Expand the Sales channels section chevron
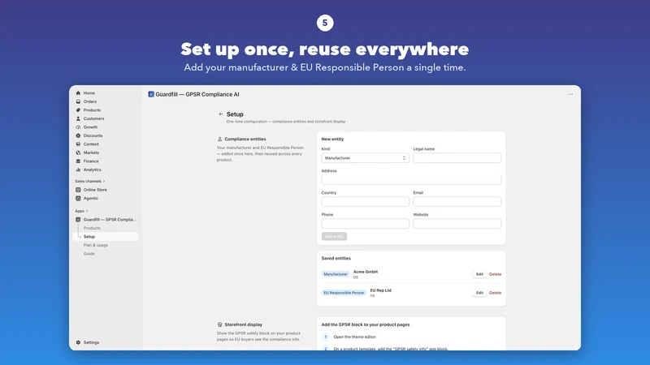Viewport: 650px width, 365px height. pyautogui.click(x=104, y=181)
